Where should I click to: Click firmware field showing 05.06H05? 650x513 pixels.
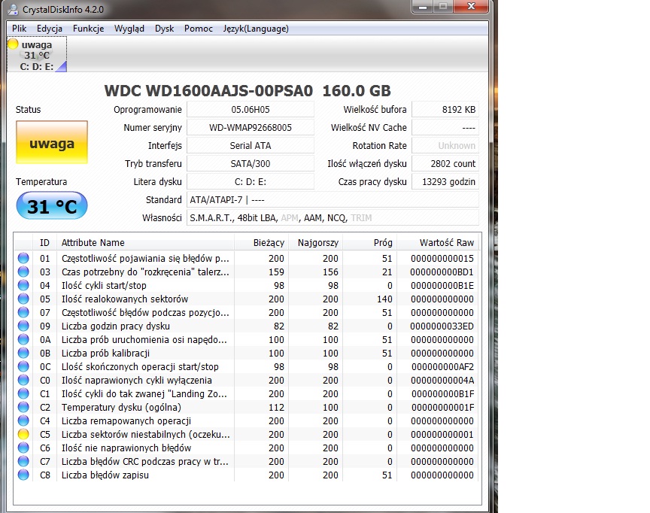click(251, 109)
